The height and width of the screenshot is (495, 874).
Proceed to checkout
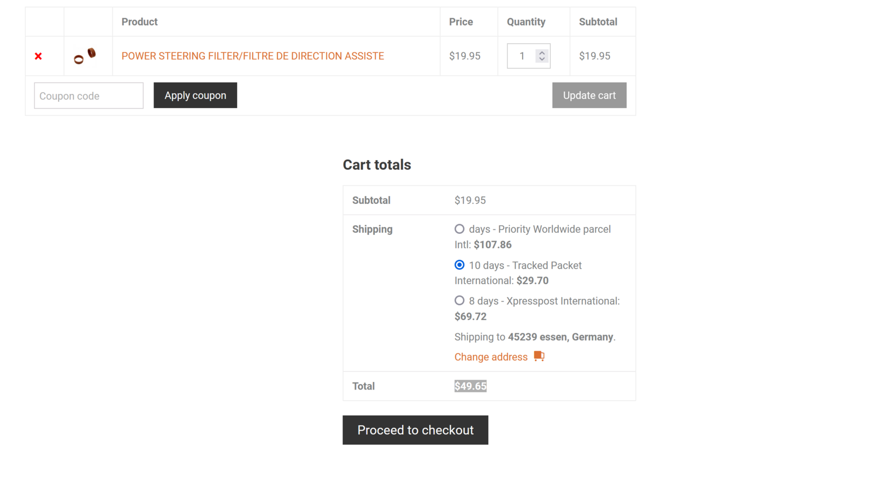point(415,430)
